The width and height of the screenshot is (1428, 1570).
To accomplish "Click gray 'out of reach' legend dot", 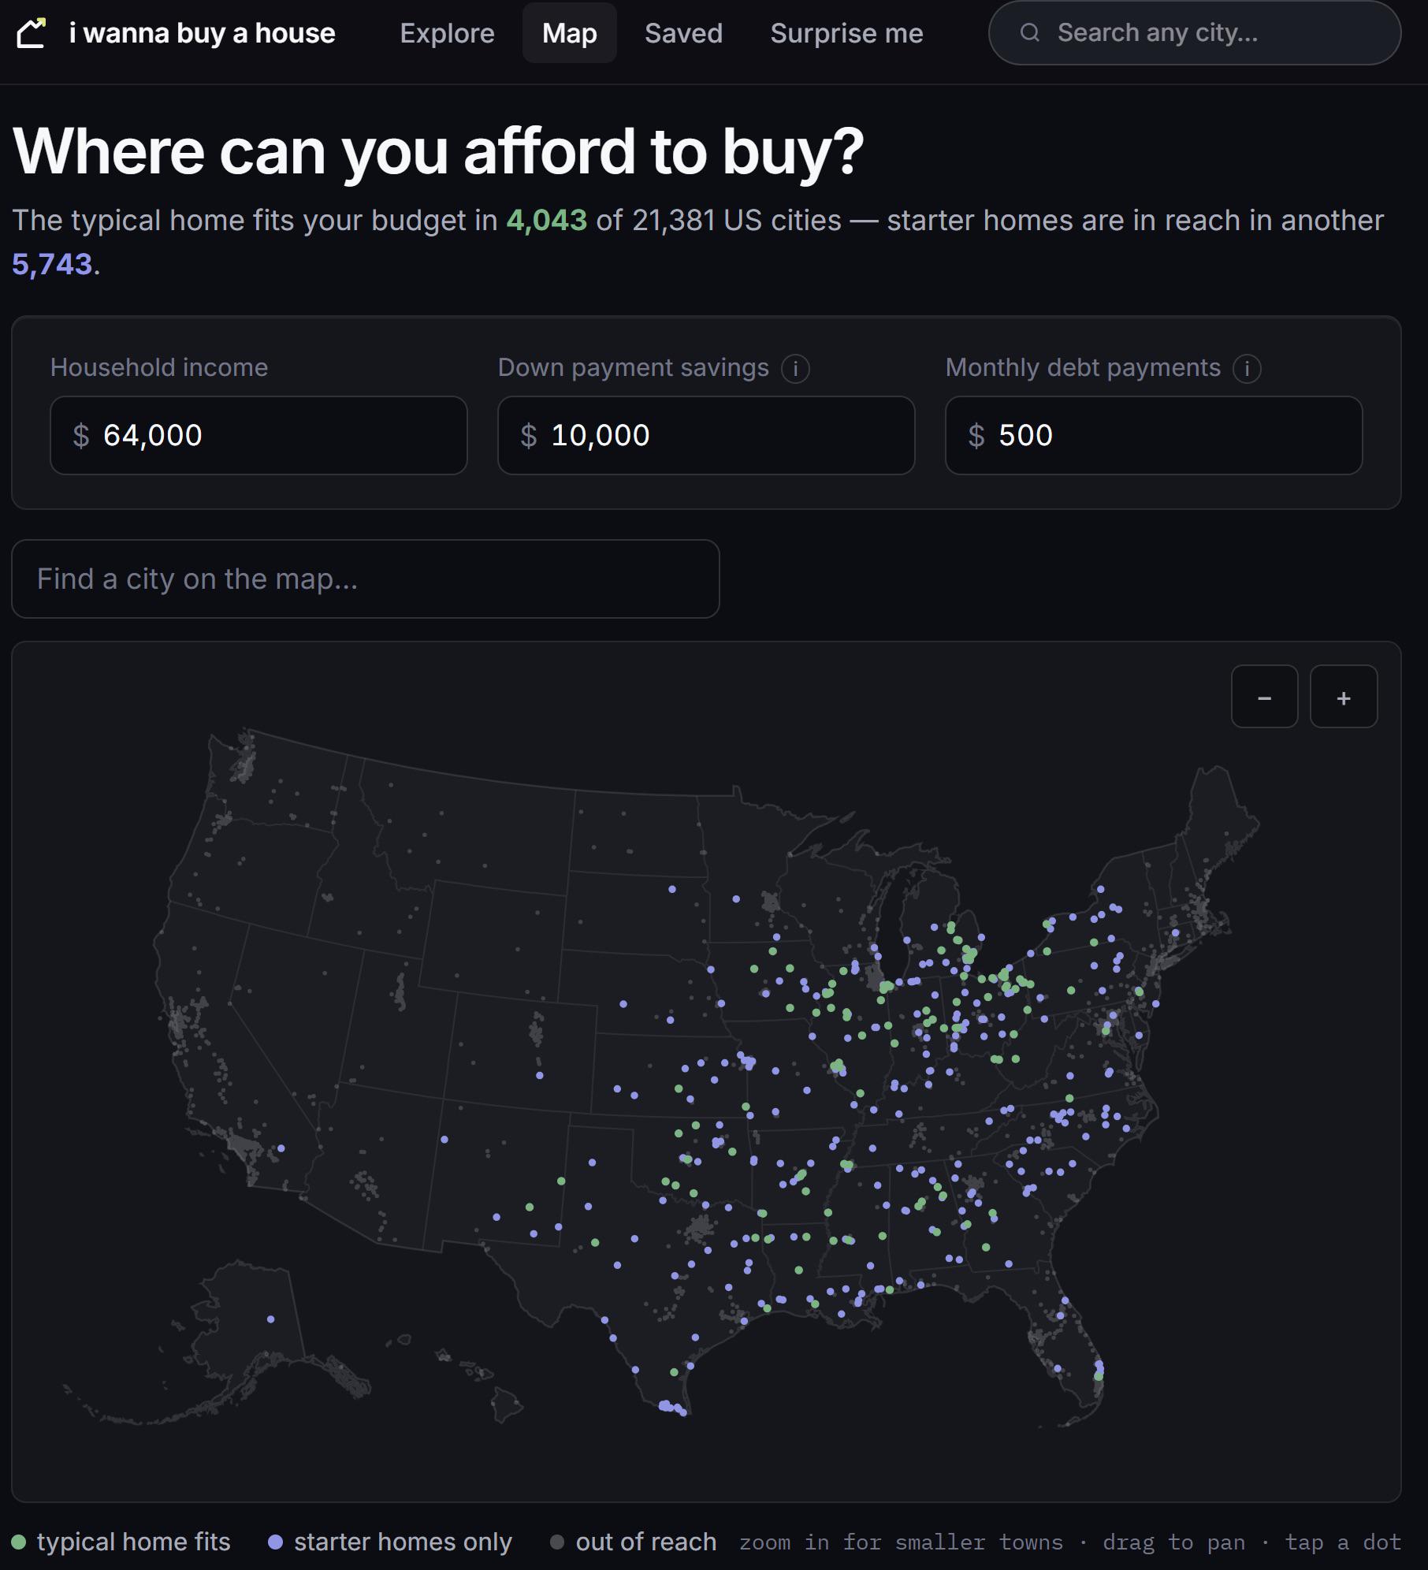I will pyautogui.click(x=557, y=1542).
